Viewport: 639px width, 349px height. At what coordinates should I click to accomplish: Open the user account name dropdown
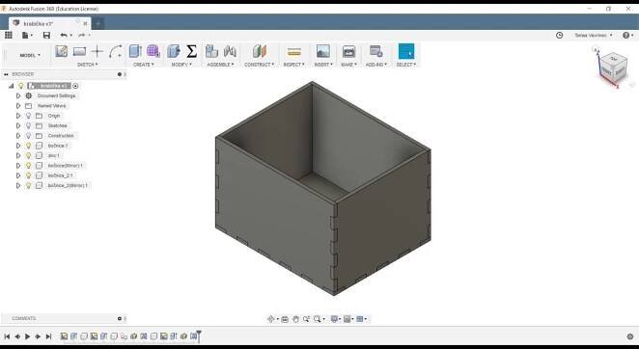tap(594, 36)
